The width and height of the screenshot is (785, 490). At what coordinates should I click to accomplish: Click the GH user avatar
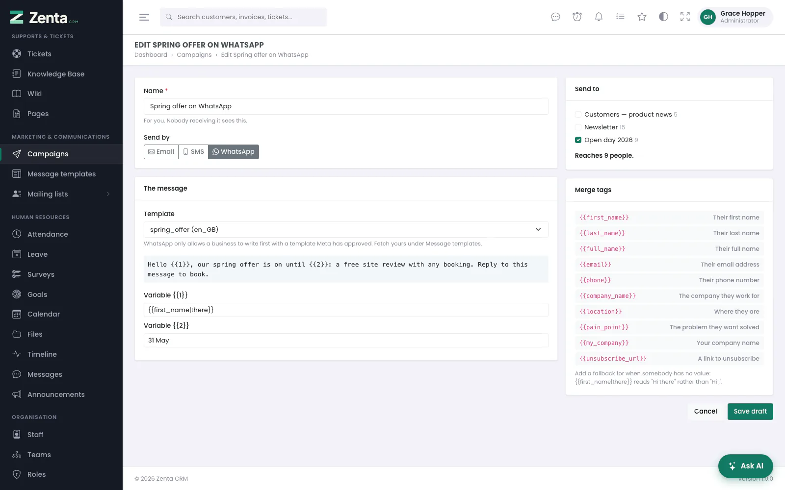tap(707, 17)
